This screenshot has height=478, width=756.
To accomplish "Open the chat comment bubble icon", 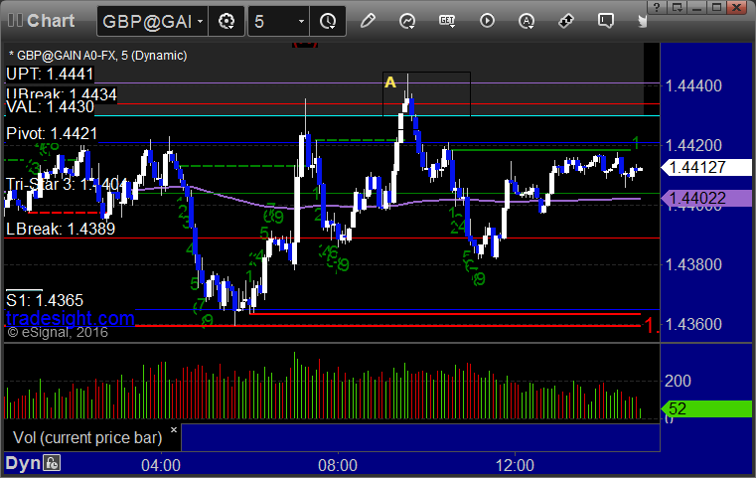I will 606,21.
